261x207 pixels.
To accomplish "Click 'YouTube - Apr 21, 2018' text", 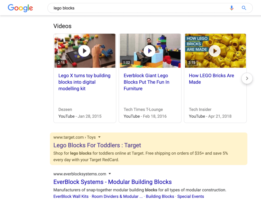I will pos(210,116).
